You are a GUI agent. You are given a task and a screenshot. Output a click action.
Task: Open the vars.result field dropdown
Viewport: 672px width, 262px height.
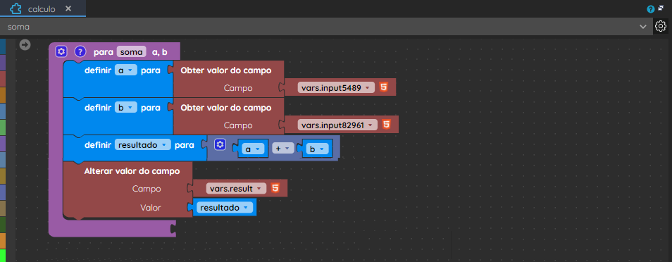click(236, 188)
